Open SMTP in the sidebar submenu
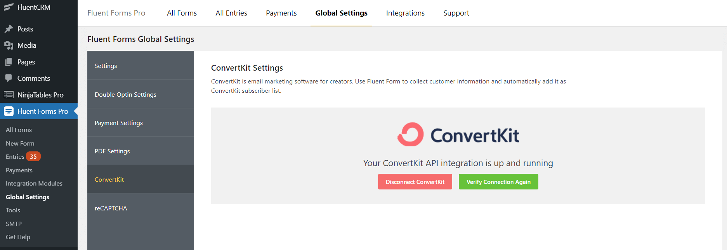Screen dimensions: 727x250 14,224
